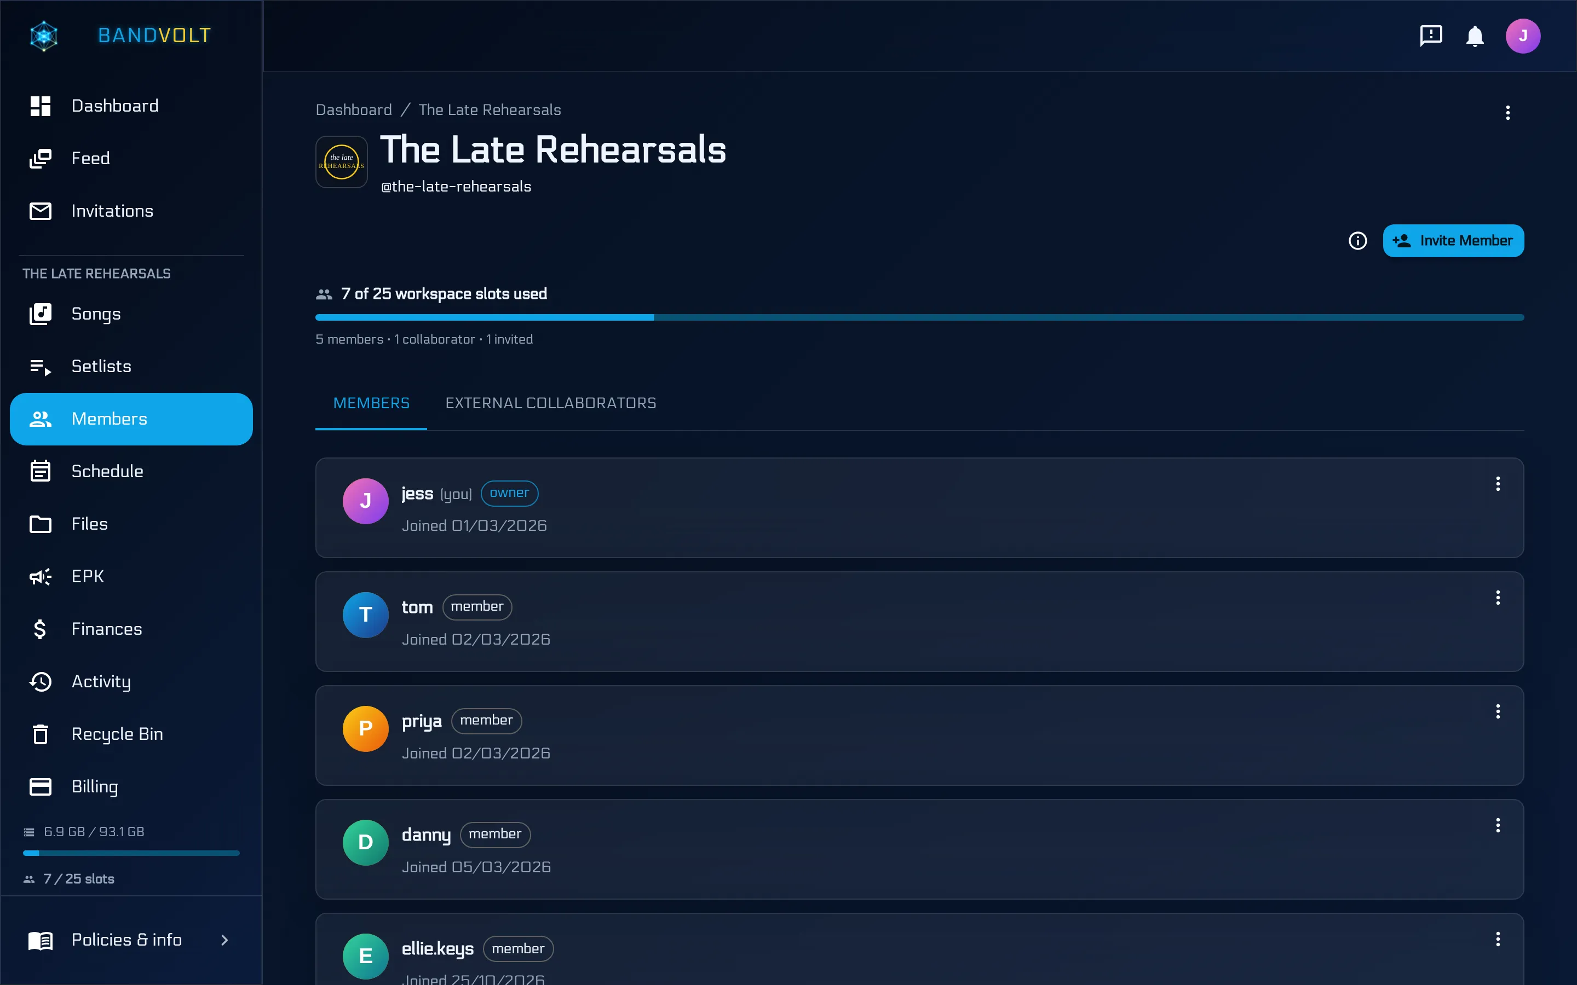The image size is (1577, 985).
Task: Open the Activity history
Action: click(131, 681)
